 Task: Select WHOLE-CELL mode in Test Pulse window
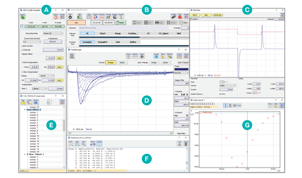click(x=218, y=15)
